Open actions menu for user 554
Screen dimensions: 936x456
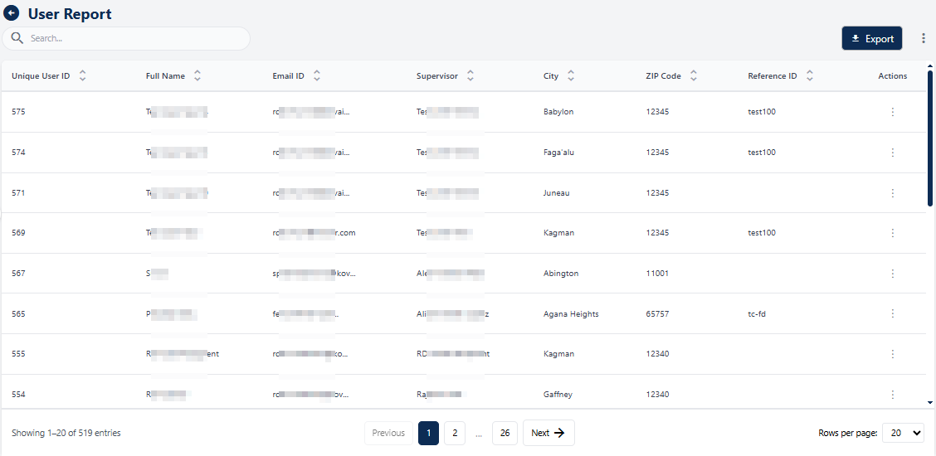pos(892,395)
